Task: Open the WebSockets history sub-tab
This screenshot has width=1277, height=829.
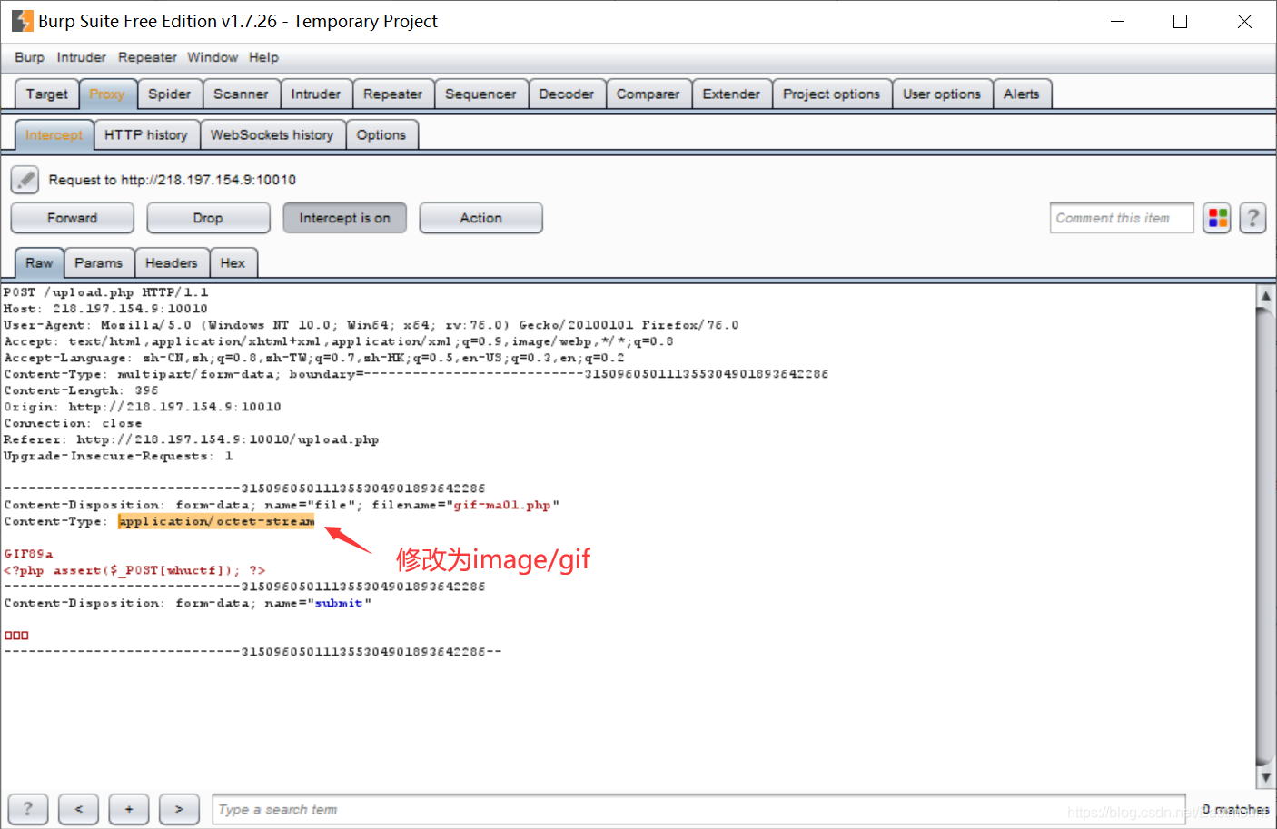Action: point(272,134)
